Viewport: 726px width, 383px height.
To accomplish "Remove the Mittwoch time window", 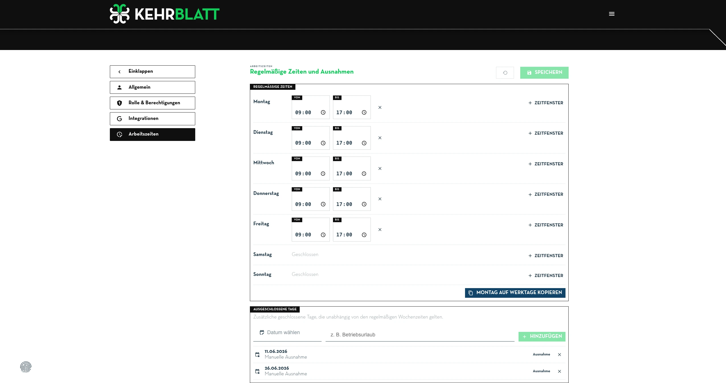I will 380,168.
